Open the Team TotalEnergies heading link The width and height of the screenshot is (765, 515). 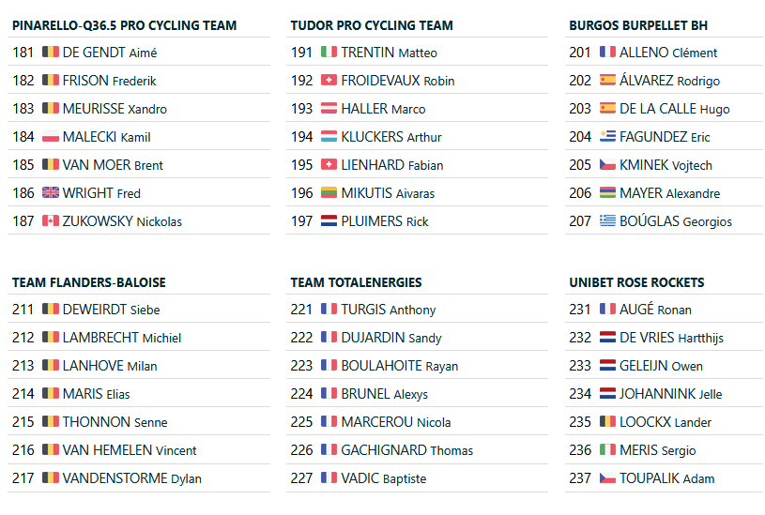point(357,282)
